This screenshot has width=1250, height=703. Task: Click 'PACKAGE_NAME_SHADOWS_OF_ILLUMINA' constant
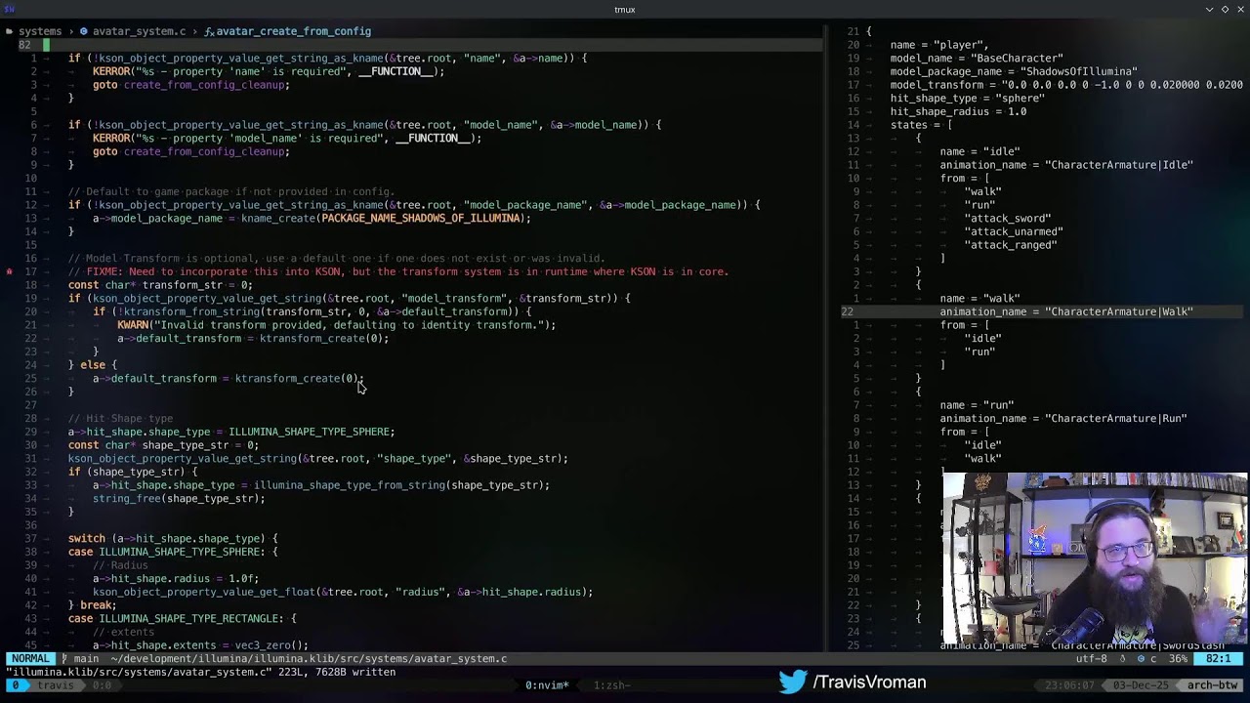[423, 219]
